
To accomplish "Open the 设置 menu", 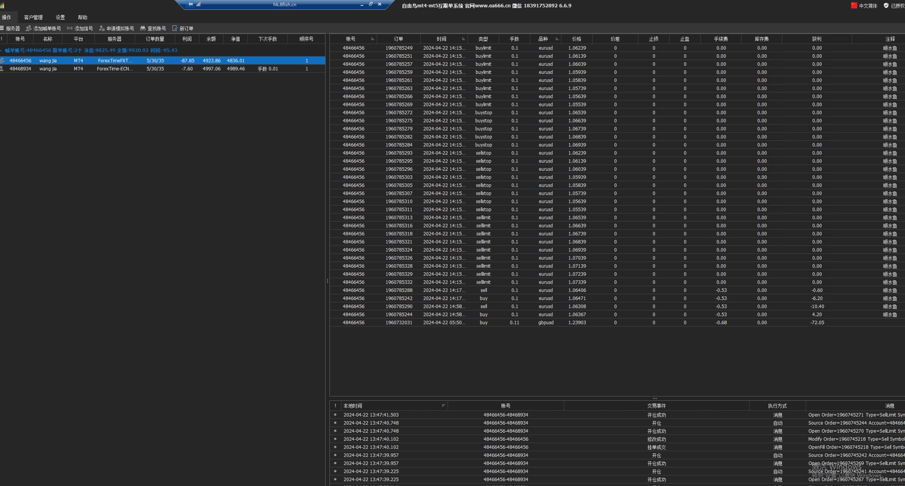I will [60, 17].
